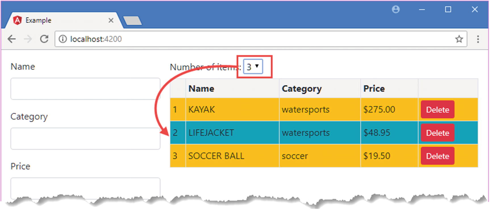This screenshot has height=210, width=490.
Task: Select the Example browser tab
Action: pos(57,20)
